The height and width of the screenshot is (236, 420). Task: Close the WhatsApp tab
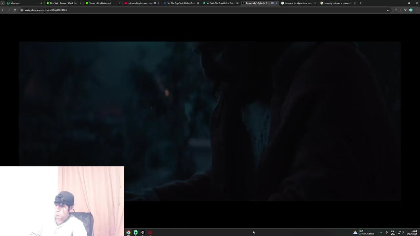click(x=41, y=3)
